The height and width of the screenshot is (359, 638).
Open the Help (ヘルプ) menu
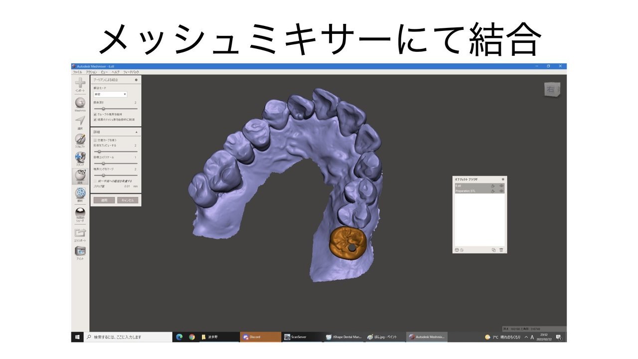click(x=116, y=72)
